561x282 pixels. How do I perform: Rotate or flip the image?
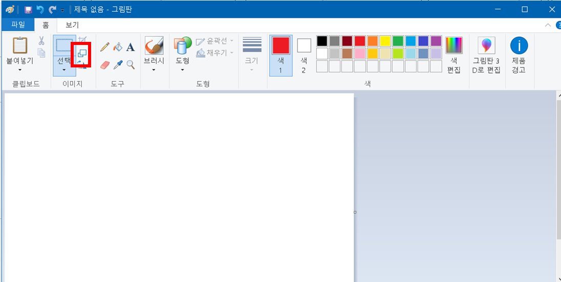82,64
